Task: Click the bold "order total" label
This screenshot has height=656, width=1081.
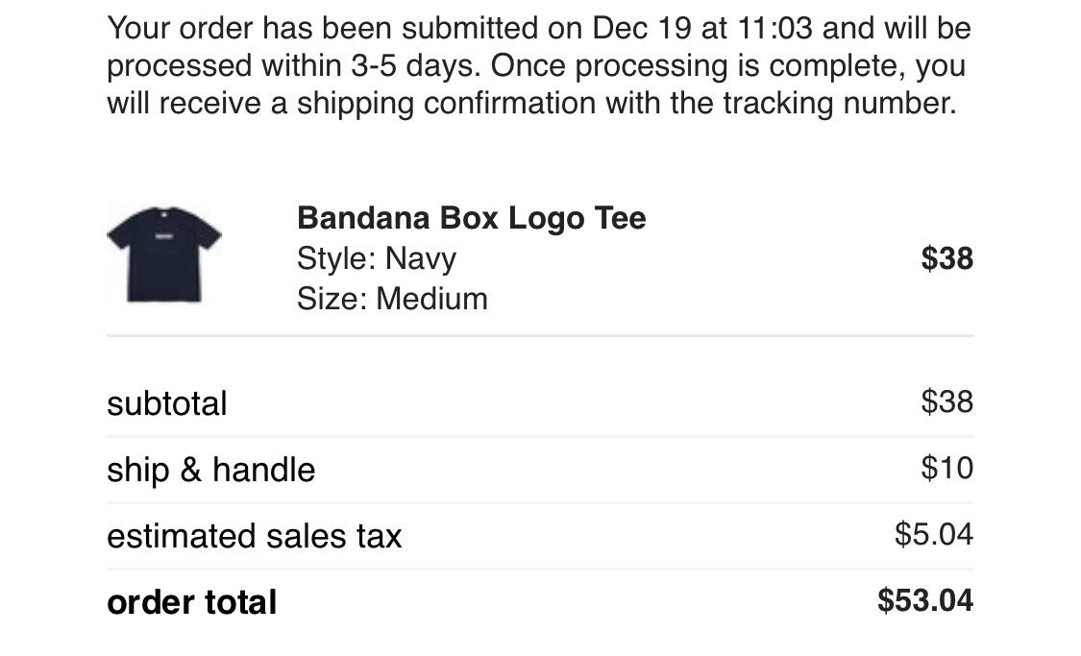Action: pyautogui.click(x=192, y=602)
